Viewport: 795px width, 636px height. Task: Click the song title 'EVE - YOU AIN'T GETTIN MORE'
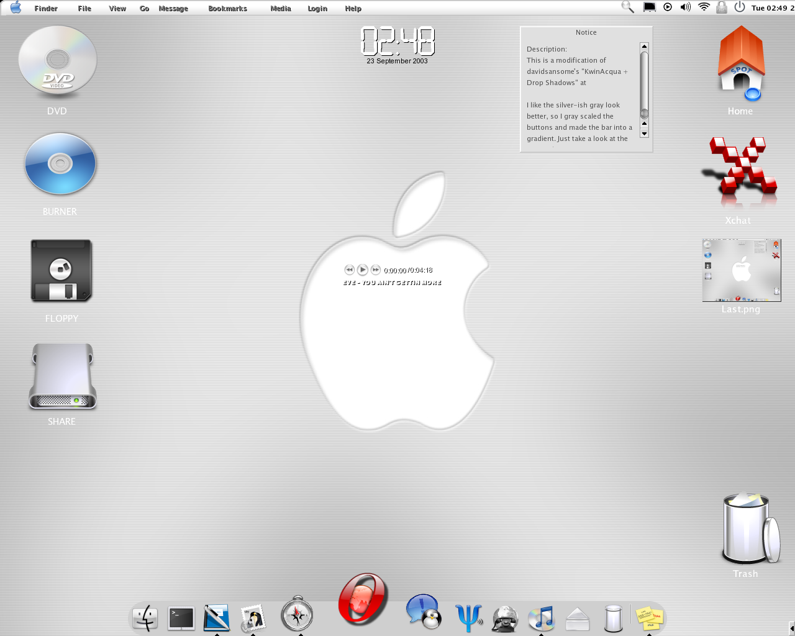(393, 283)
